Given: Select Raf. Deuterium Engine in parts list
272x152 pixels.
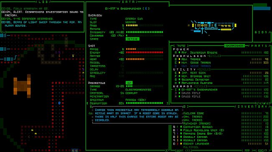Looking at the screenshot, I should point(199,53).
